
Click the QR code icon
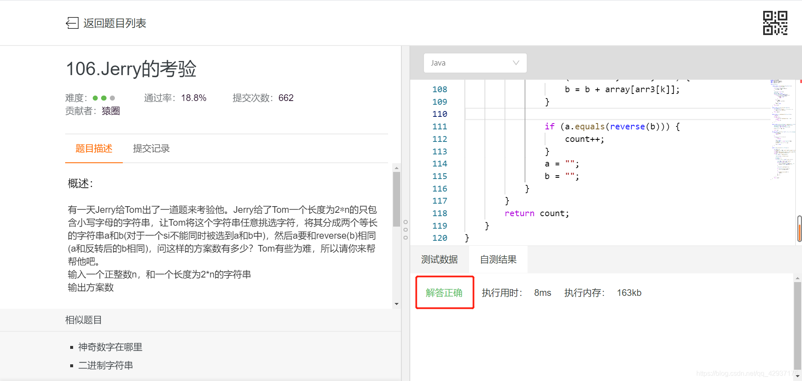click(x=775, y=23)
